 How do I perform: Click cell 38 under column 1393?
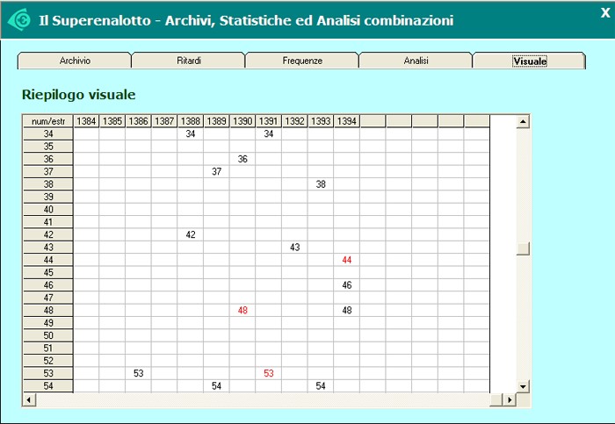pos(321,184)
